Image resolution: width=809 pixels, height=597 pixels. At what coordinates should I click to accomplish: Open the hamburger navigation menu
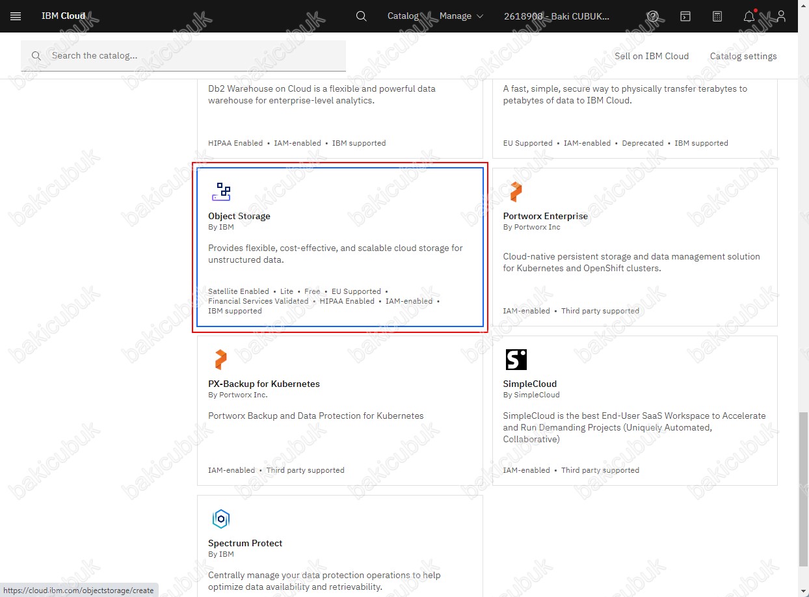pos(16,16)
